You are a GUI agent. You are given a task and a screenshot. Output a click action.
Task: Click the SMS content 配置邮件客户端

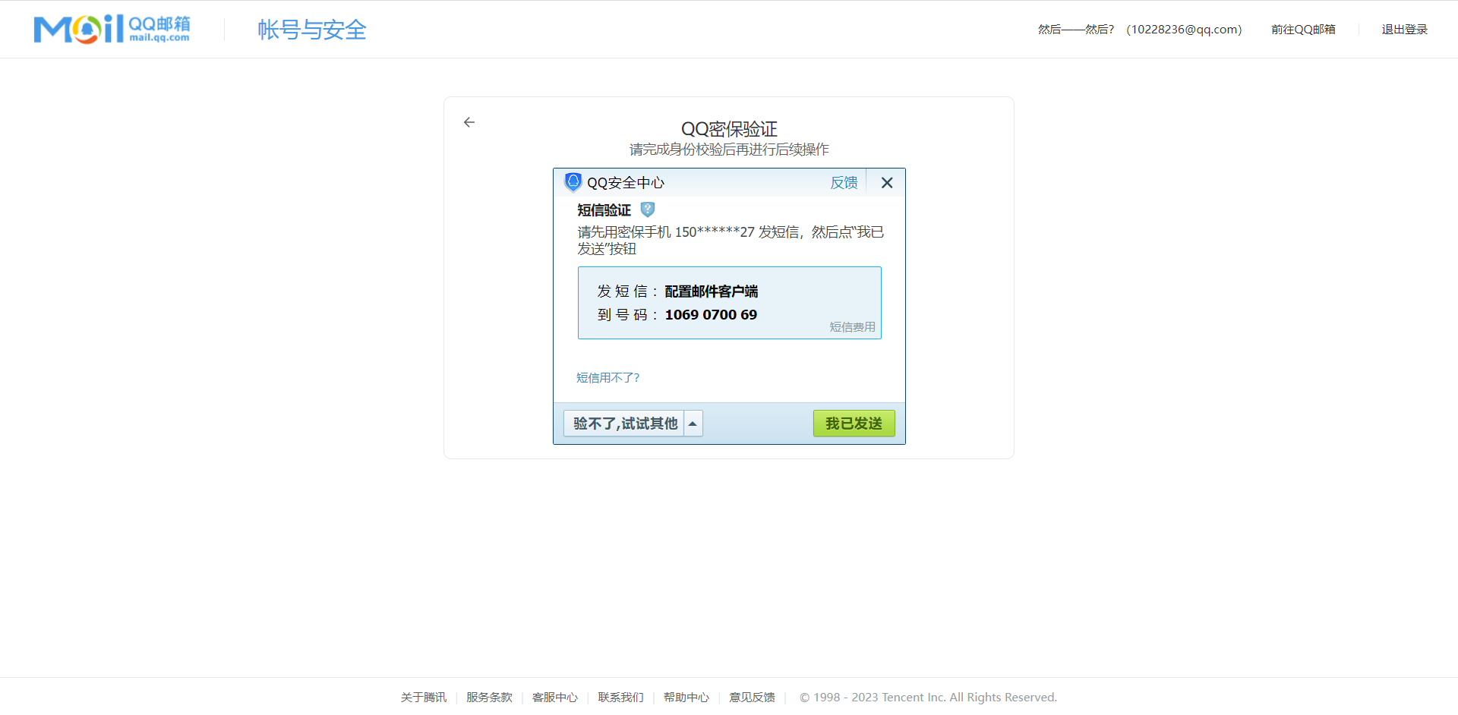point(712,291)
